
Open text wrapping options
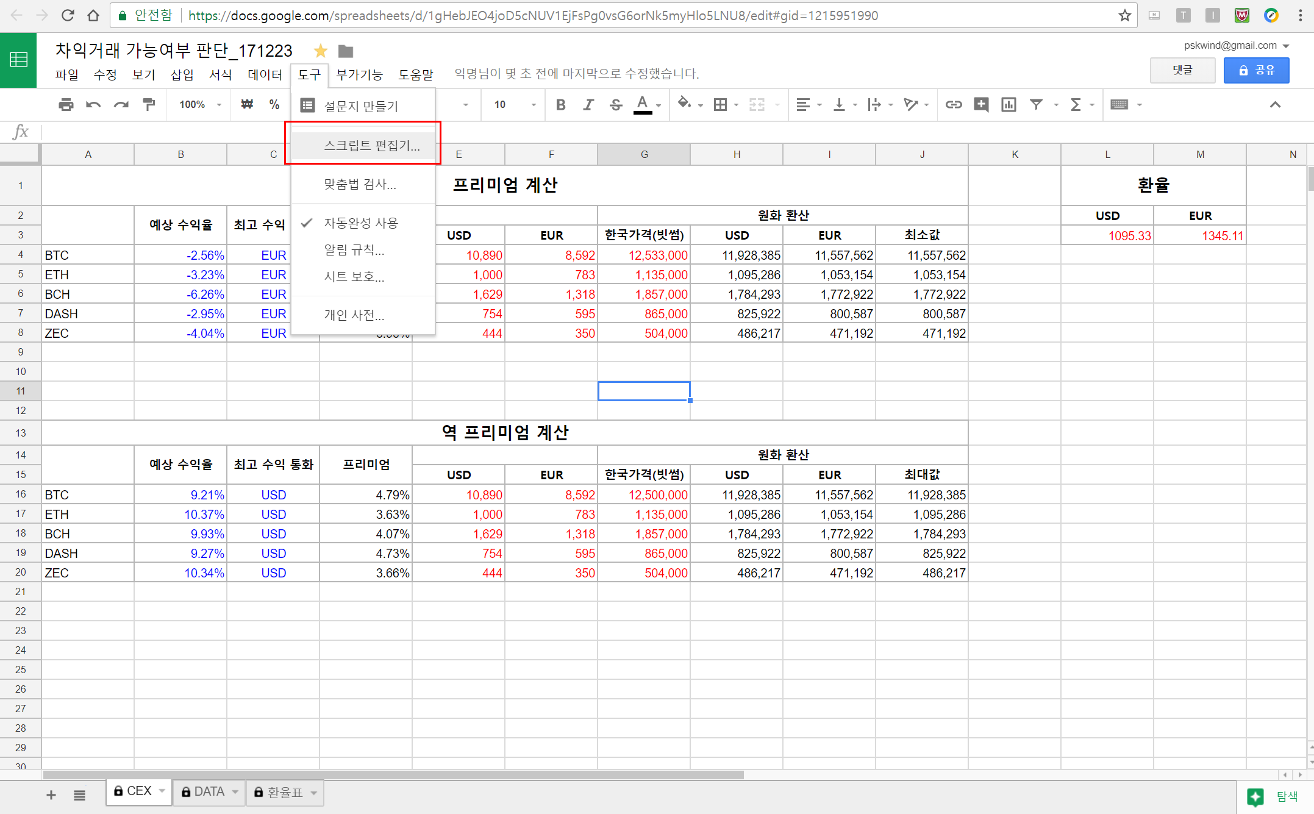click(x=874, y=105)
